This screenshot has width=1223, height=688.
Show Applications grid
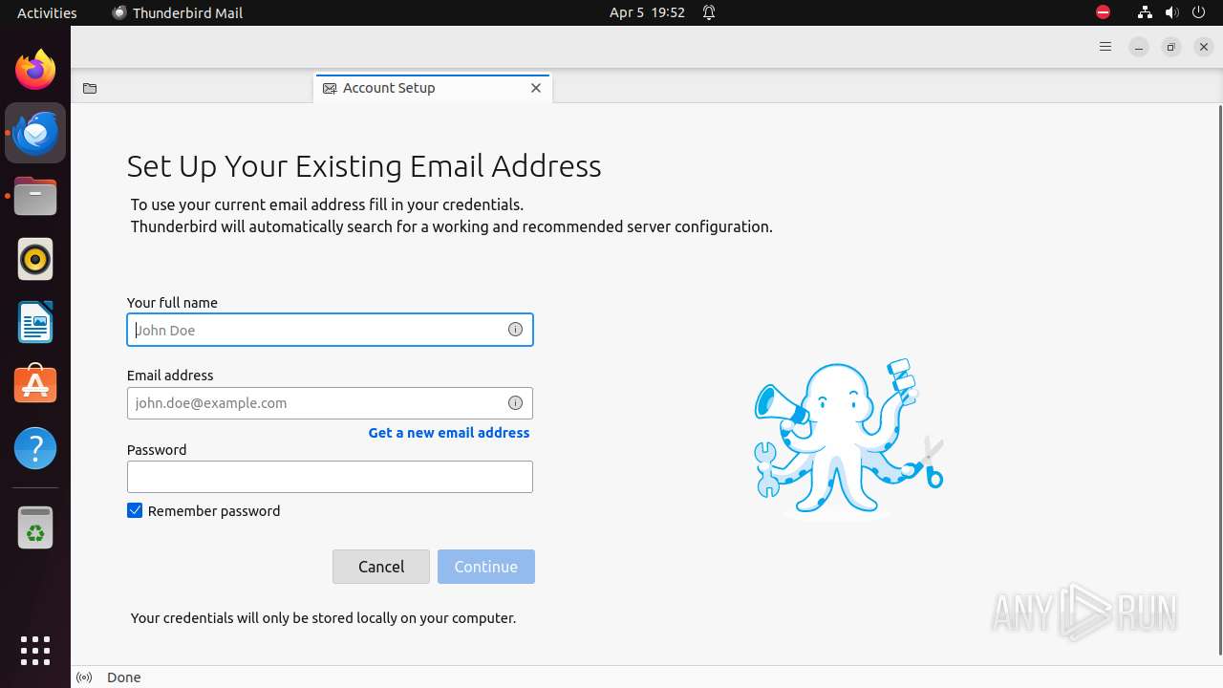click(35, 651)
